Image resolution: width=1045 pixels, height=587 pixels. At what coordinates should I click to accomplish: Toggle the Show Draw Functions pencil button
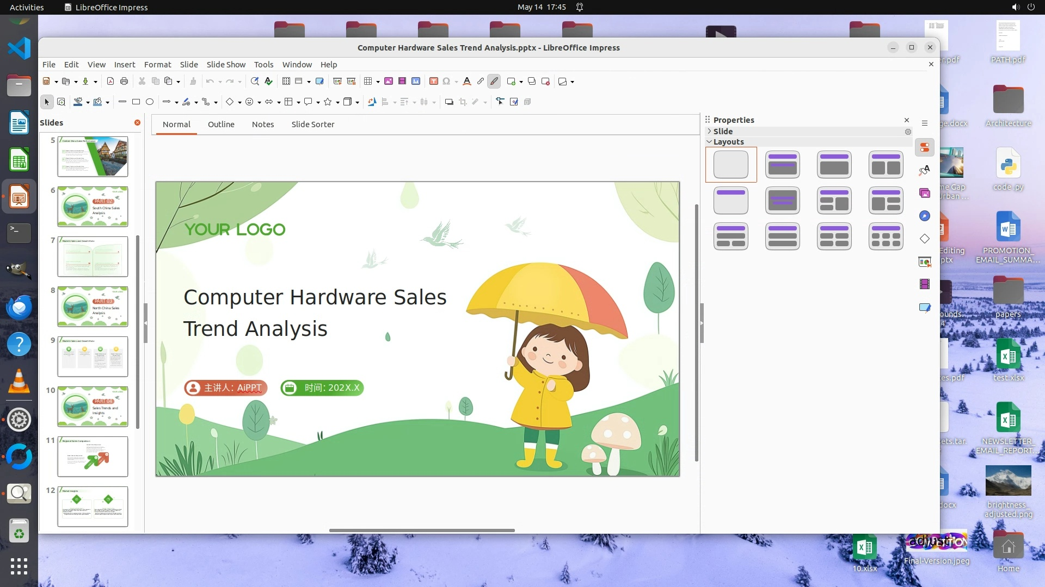click(494, 82)
